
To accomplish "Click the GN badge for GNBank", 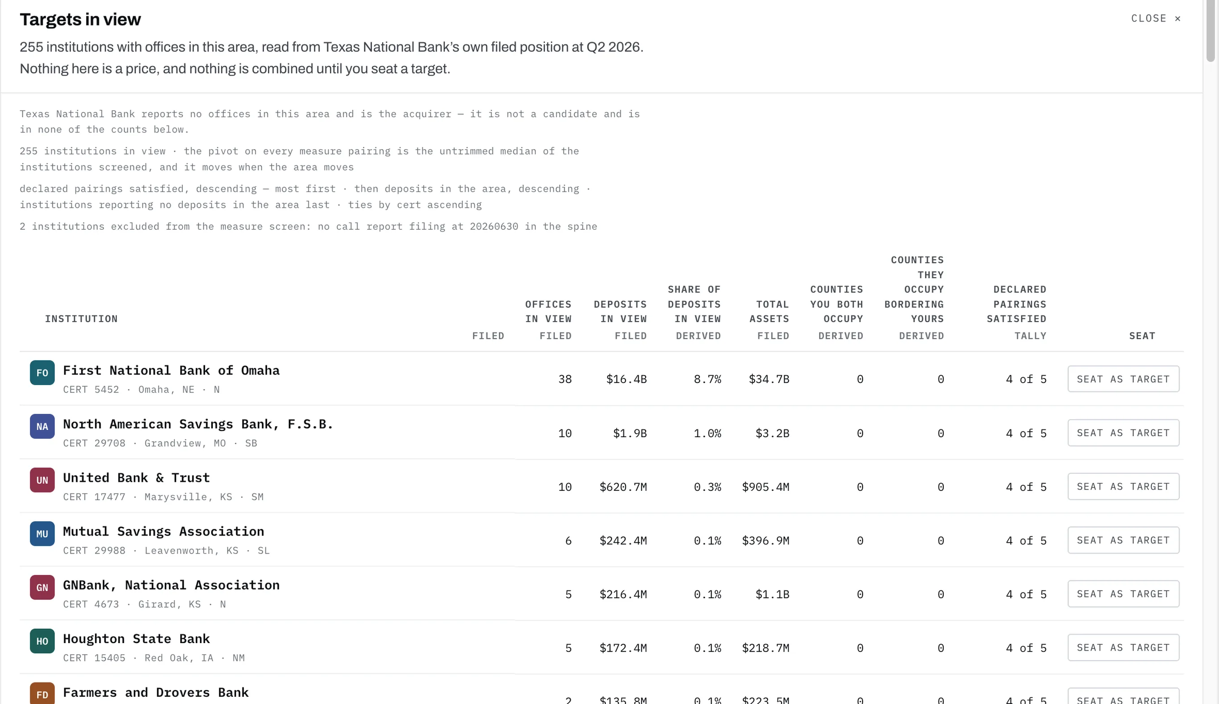I will [42, 587].
